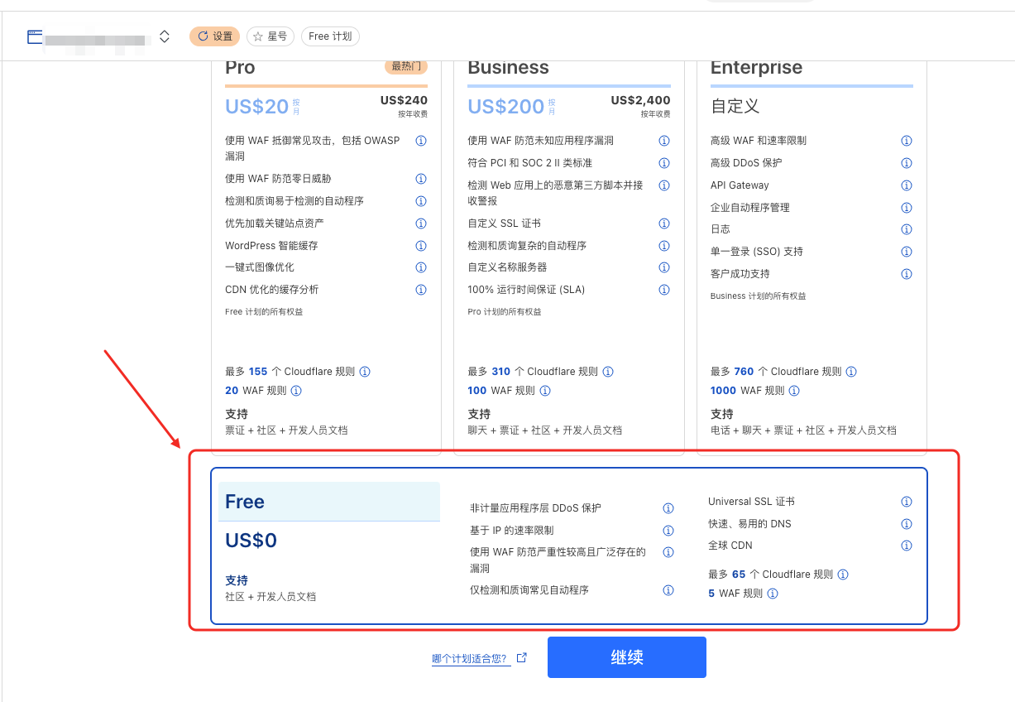Viewport: 1015px width, 702px height.
Task: Open the site switcher chevron beside domain name
Action: pos(165,36)
